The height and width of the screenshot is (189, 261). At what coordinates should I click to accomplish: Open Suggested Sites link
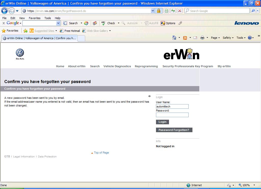click(x=43, y=31)
